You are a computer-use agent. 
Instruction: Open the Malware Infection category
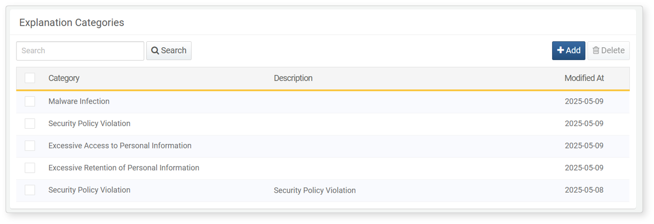point(79,101)
